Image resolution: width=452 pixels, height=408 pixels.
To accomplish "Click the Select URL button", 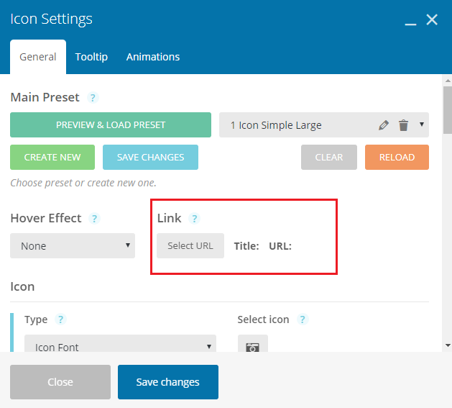I will click(x=190, y=245).
